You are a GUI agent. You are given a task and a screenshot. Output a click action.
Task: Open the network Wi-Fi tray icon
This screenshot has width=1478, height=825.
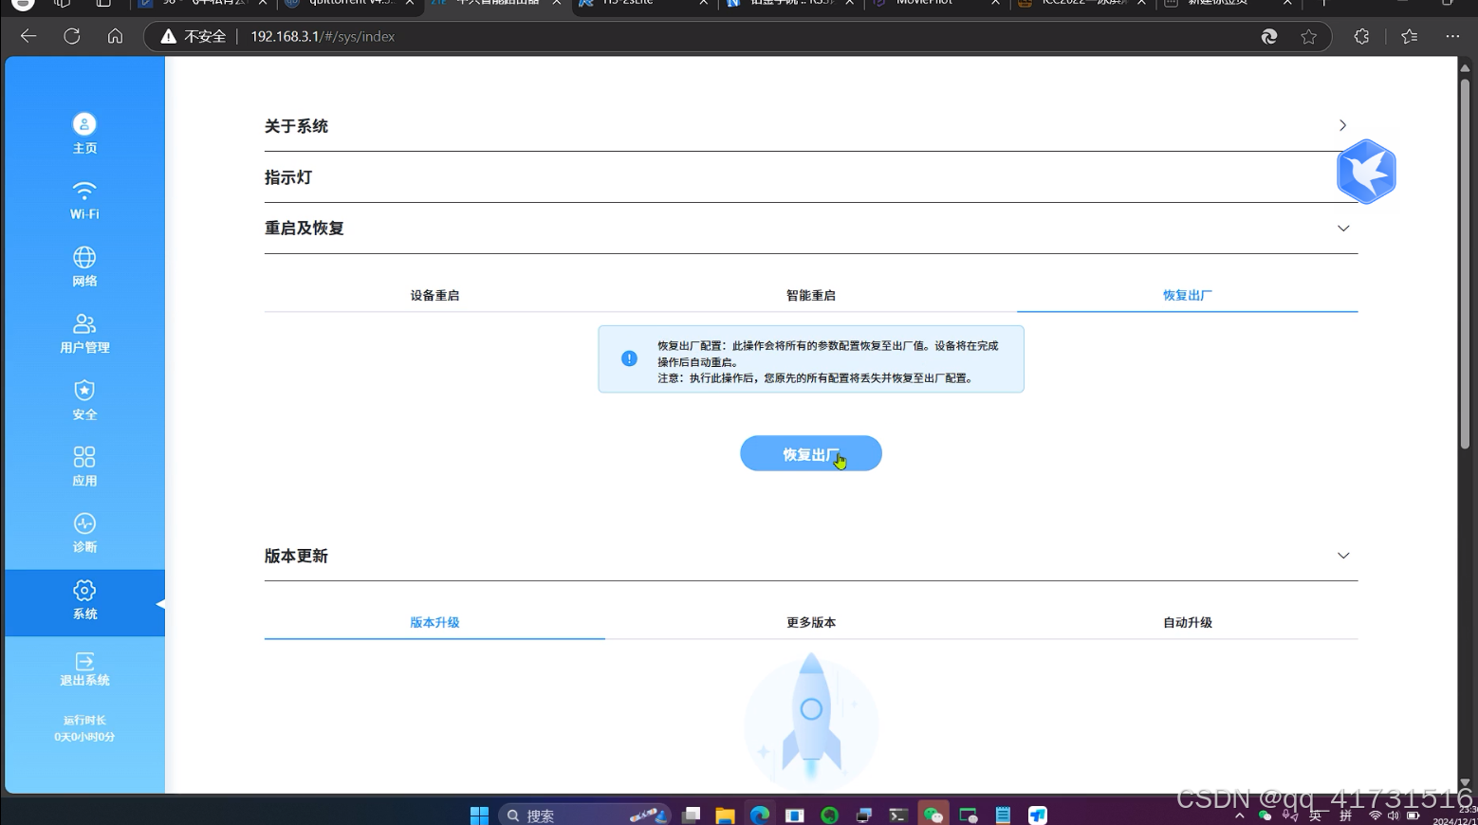coord(1375,816)
